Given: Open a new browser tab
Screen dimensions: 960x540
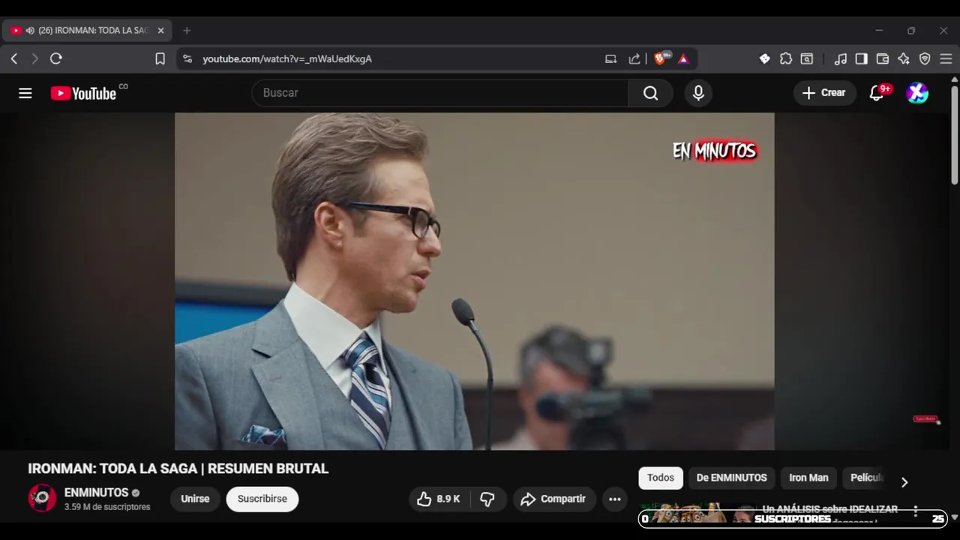Looking at the screenshot, I should click(187, 31).
